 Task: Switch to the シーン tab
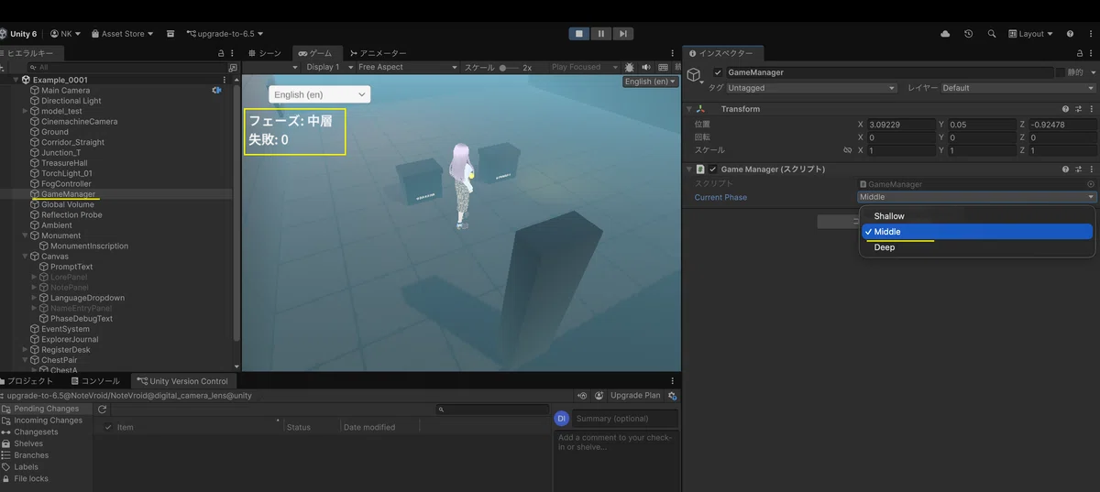264,53
